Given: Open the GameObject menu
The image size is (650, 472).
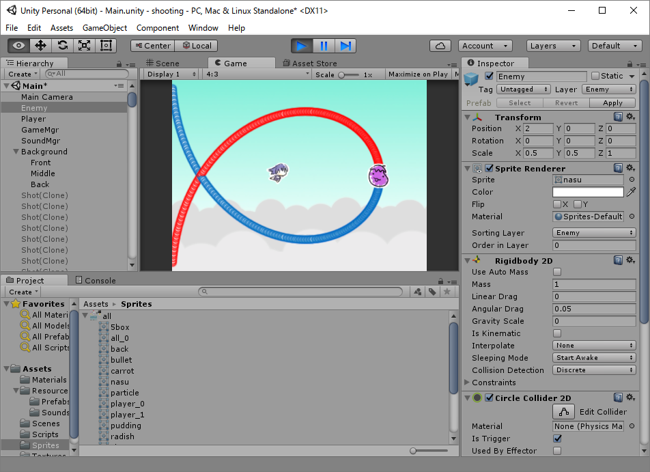Looking at the screenshot, I should point(105,28).
